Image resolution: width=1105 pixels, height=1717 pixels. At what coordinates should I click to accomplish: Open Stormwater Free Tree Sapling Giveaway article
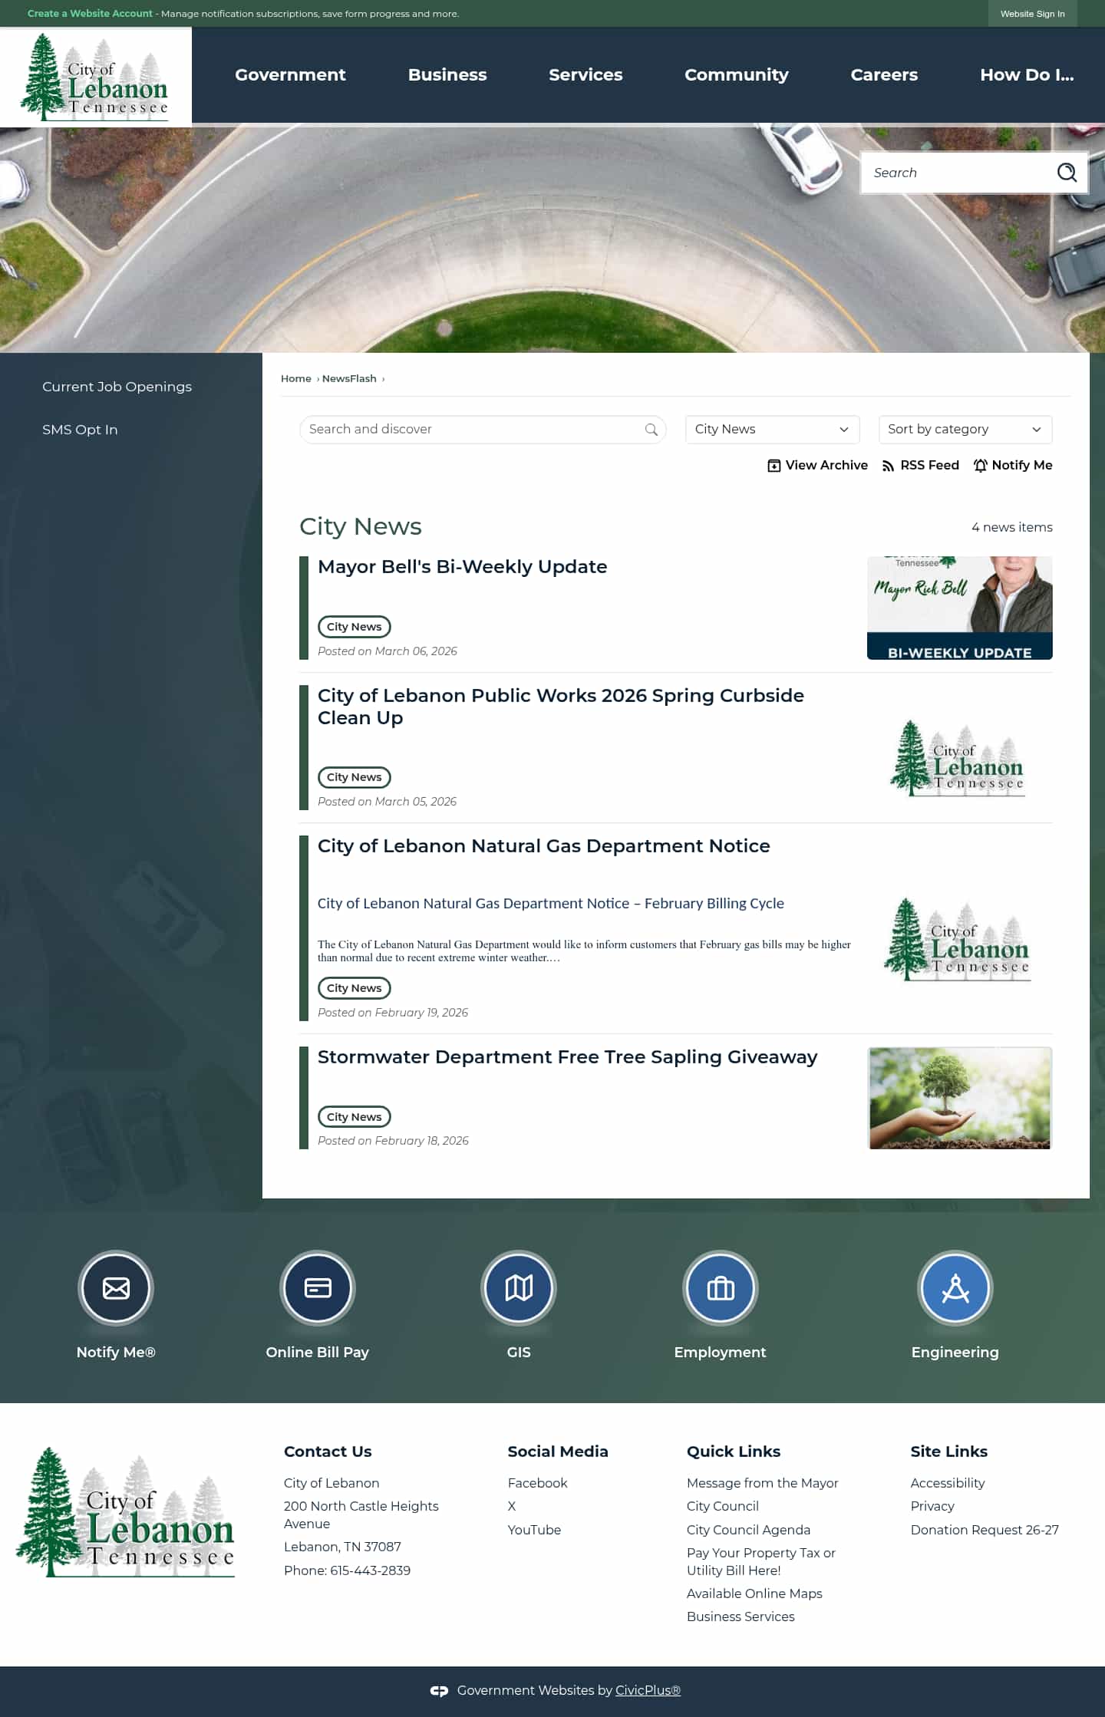coord(567,1057)
